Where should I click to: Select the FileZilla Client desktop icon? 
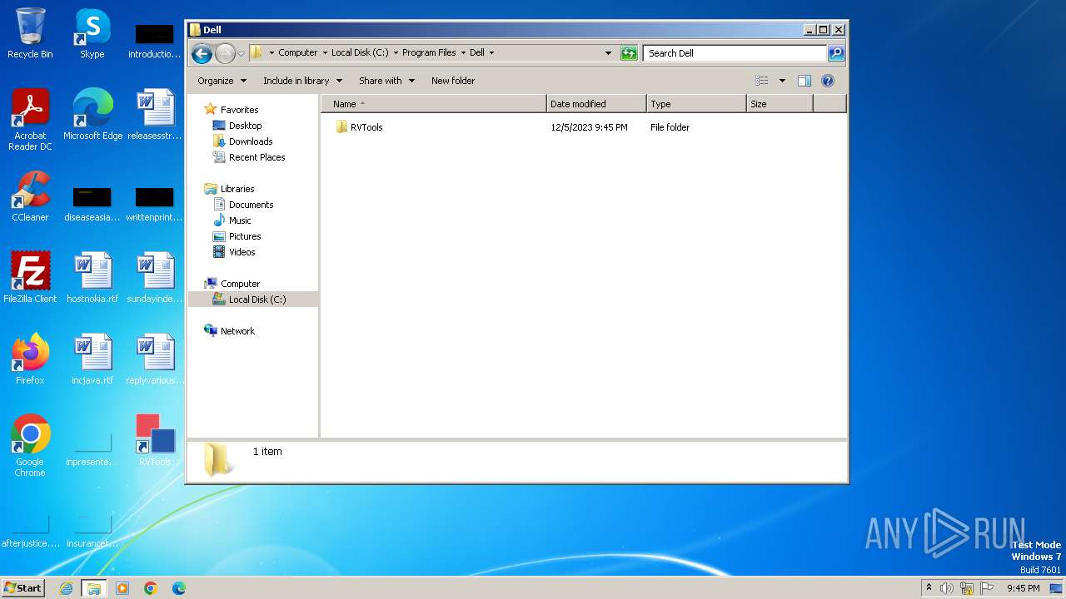point(30,278)
